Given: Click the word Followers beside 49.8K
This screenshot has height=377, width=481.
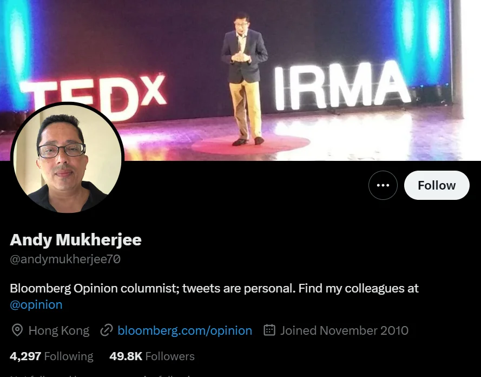Looking at the screenshot, I should point(170,356).
